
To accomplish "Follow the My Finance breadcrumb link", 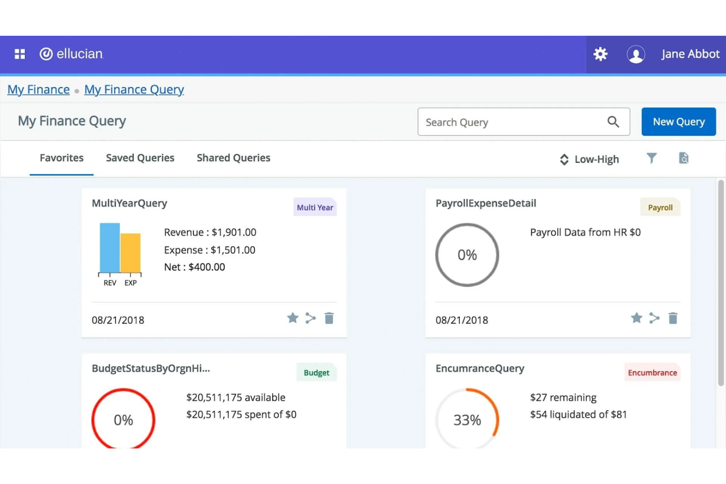I will (38, 90).
